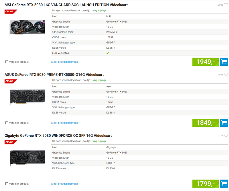
Task: Click the OP=OP badge on ASUS card
Action: tap(11, 81)
